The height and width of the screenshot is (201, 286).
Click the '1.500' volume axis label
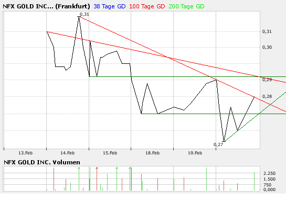[269, 179]
